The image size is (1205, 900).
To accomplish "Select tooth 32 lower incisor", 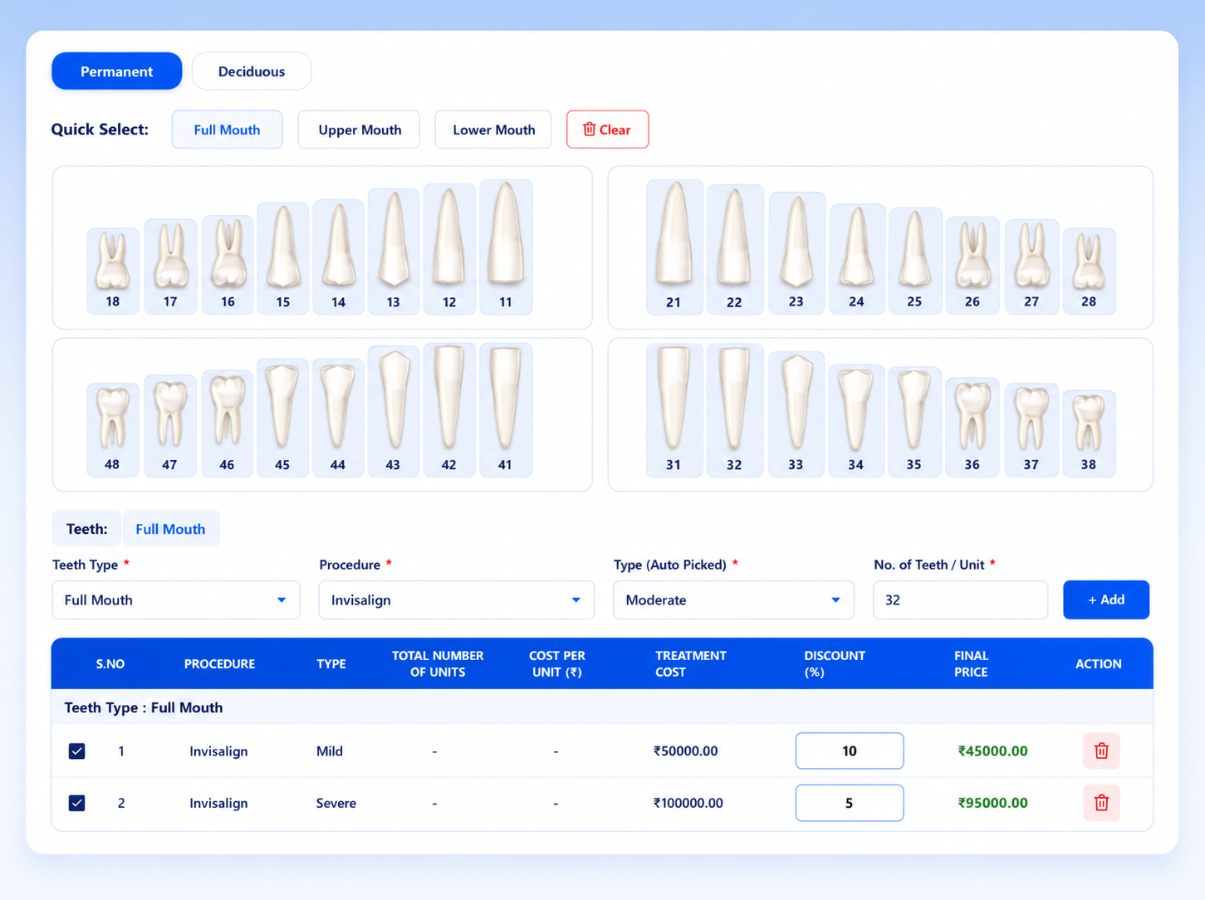I will coord(735,410).
